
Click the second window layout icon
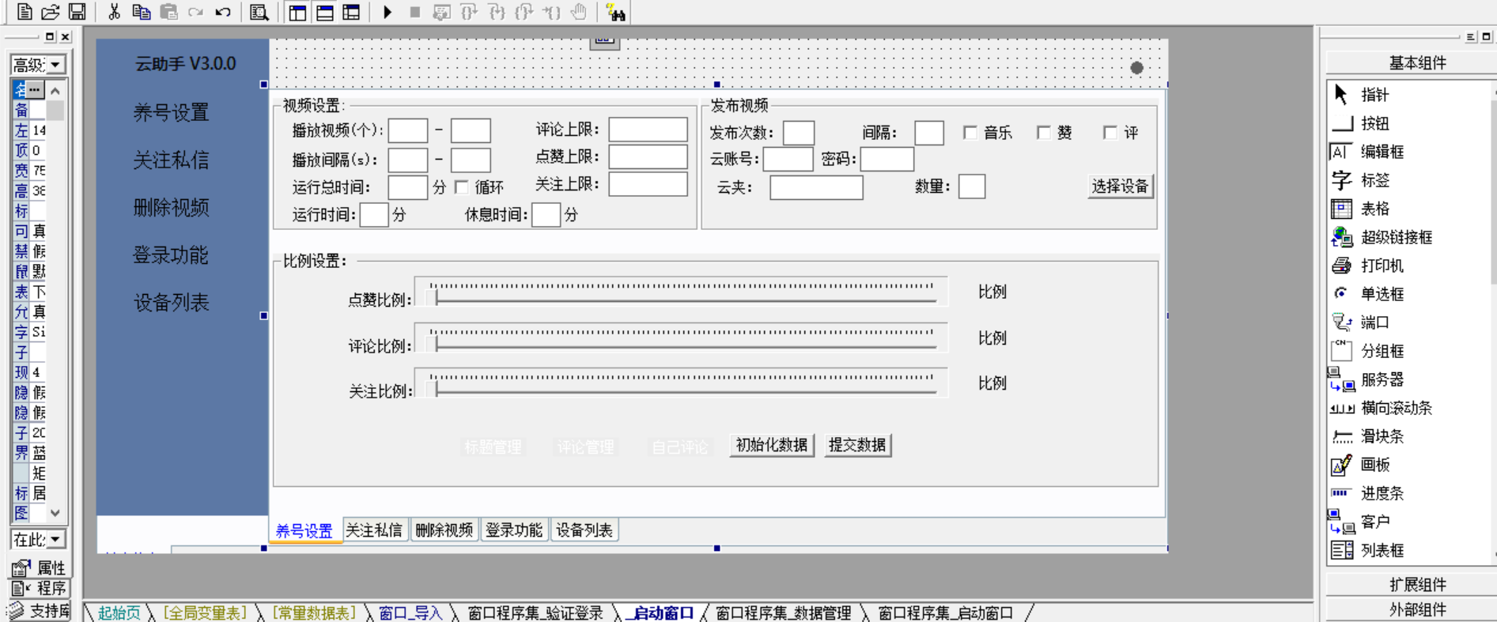324,12
